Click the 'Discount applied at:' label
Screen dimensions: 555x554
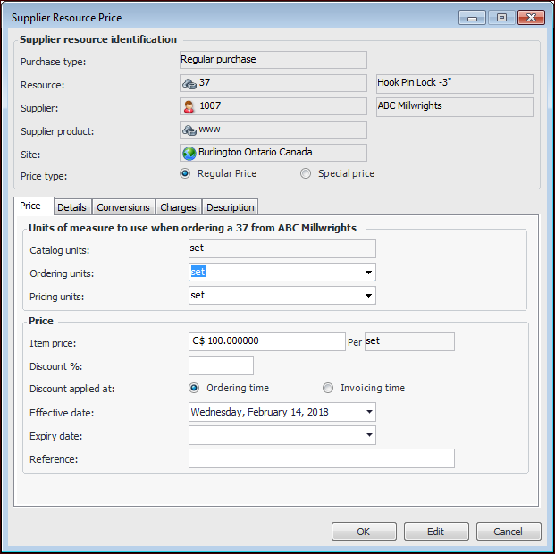point(71,389)
